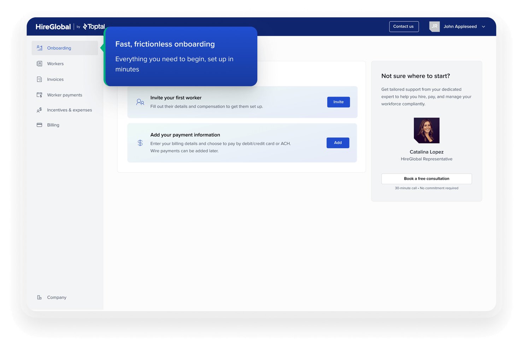The image size is (523, 349).
Task: Click the HireGlobal logo
Action: pyautogui.click(x=53, y=27)
